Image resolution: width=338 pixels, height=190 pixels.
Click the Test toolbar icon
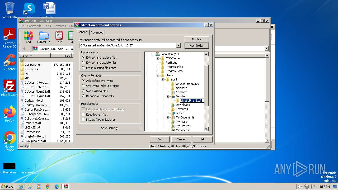coord(59,37)
